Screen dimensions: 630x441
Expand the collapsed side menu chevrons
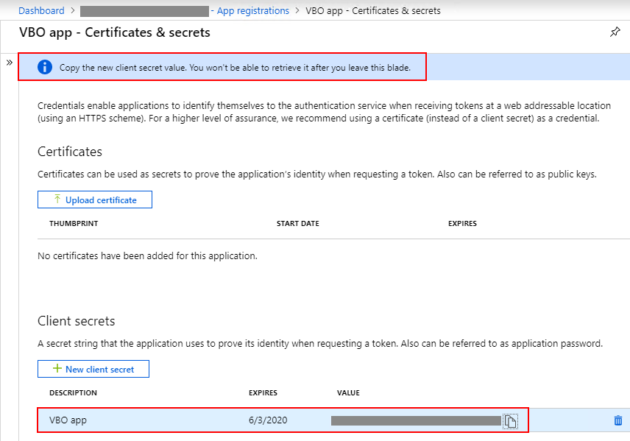[x=10, y=63]
